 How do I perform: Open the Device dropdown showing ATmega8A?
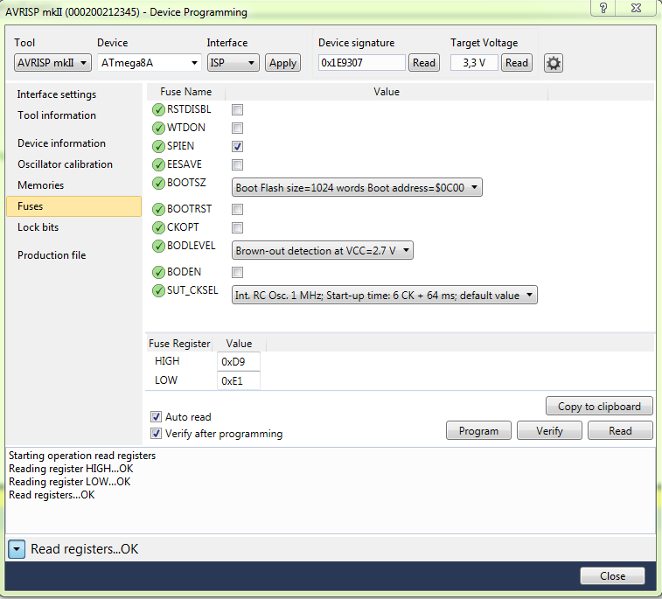pos(149,63)
